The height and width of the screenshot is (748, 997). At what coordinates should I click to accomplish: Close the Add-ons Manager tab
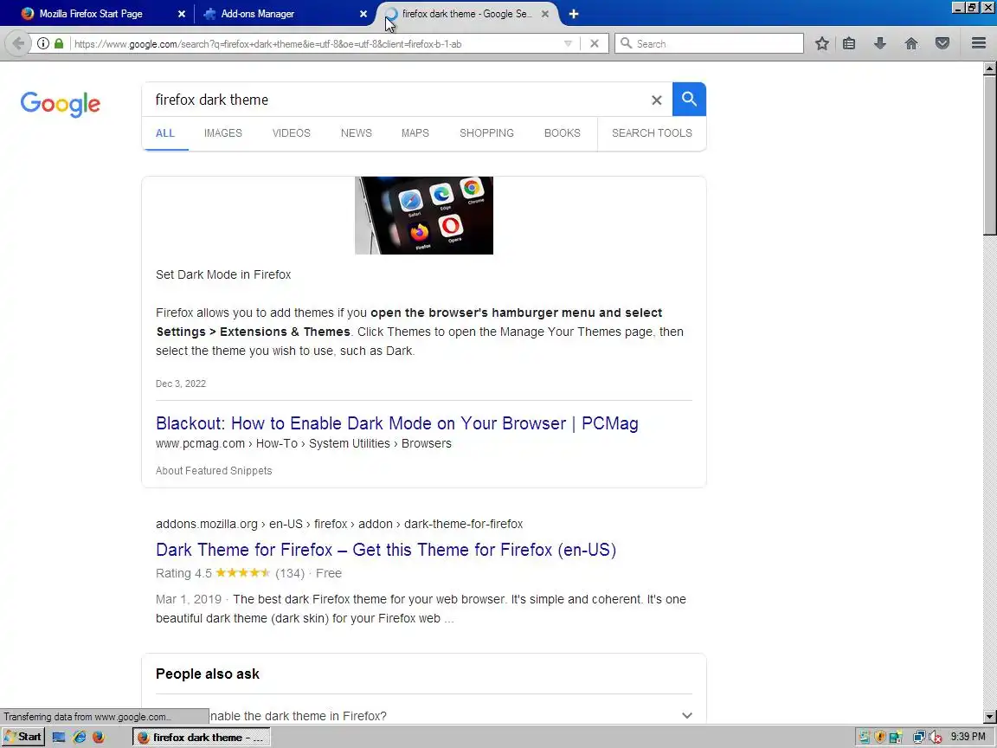pos(363,13)
